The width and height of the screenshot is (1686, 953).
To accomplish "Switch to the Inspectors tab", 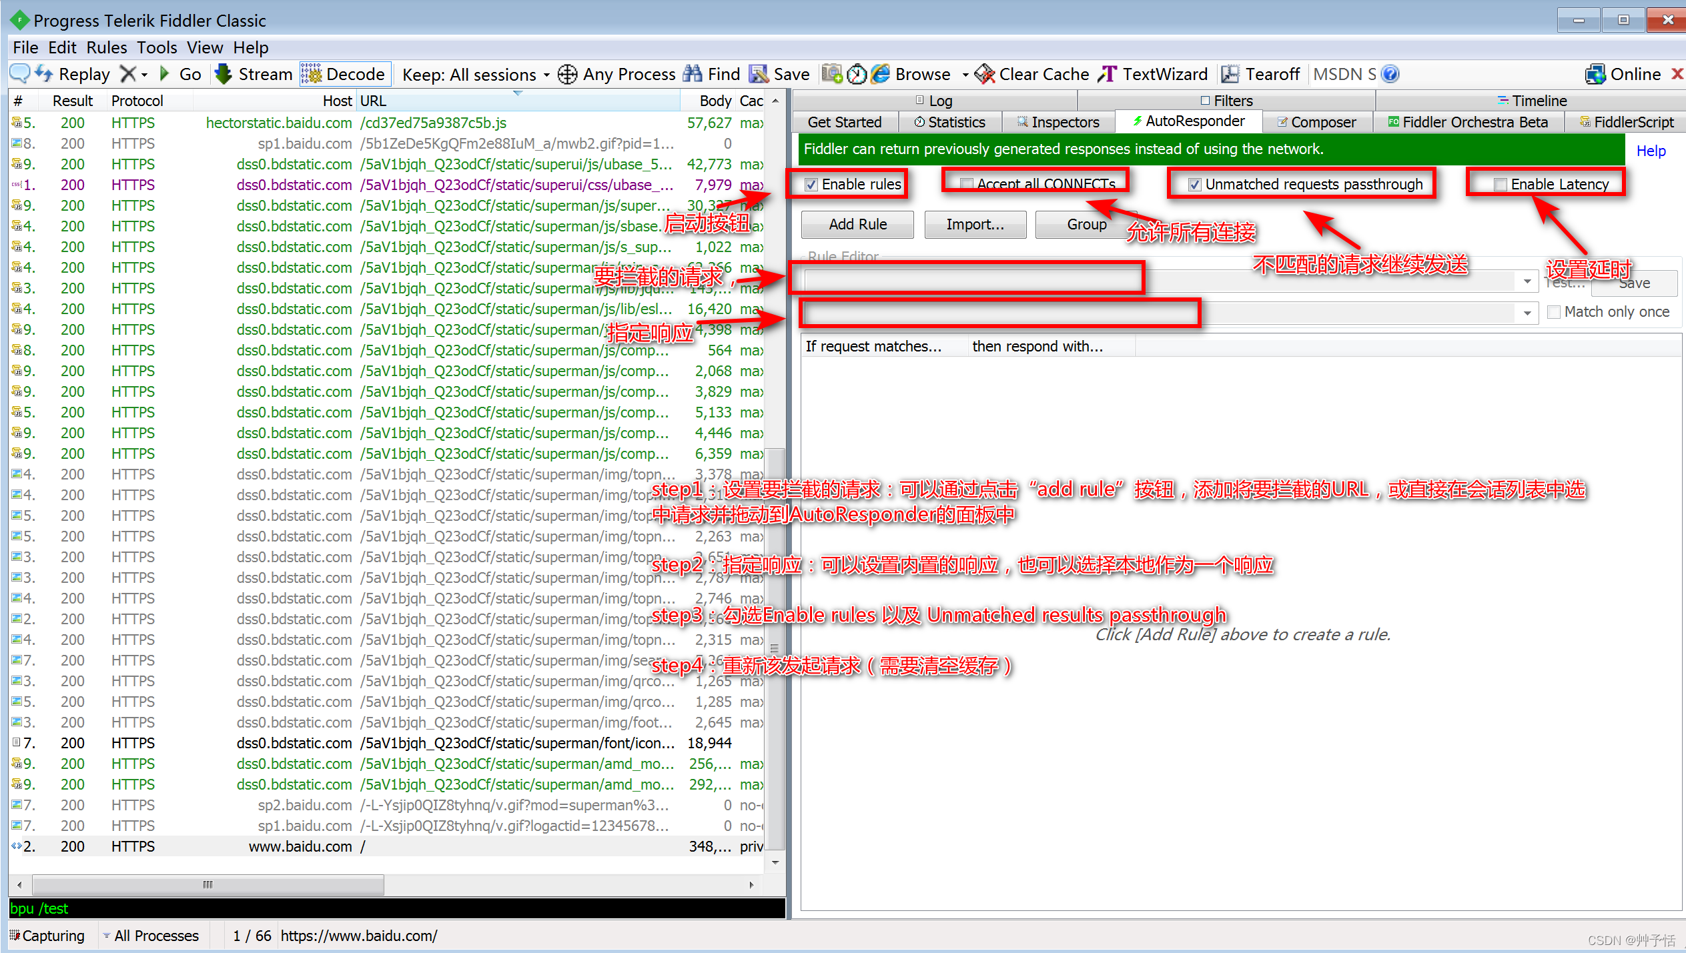I will tap(1058, 122).
